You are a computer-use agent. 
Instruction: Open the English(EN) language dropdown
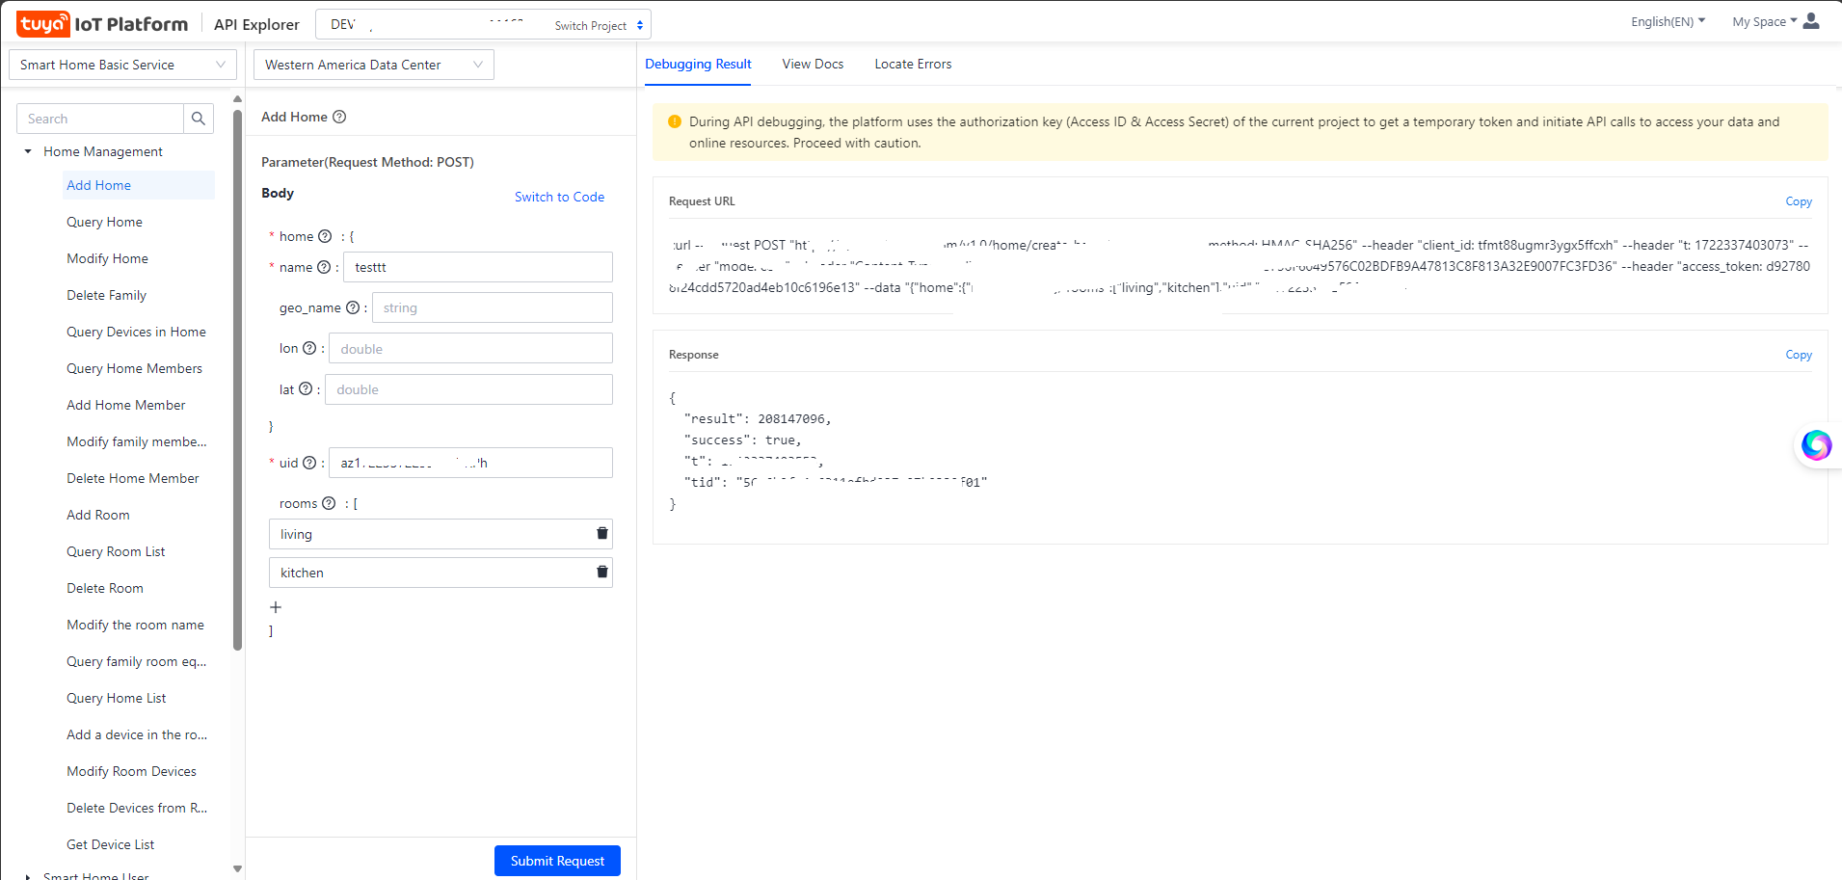1668,21
